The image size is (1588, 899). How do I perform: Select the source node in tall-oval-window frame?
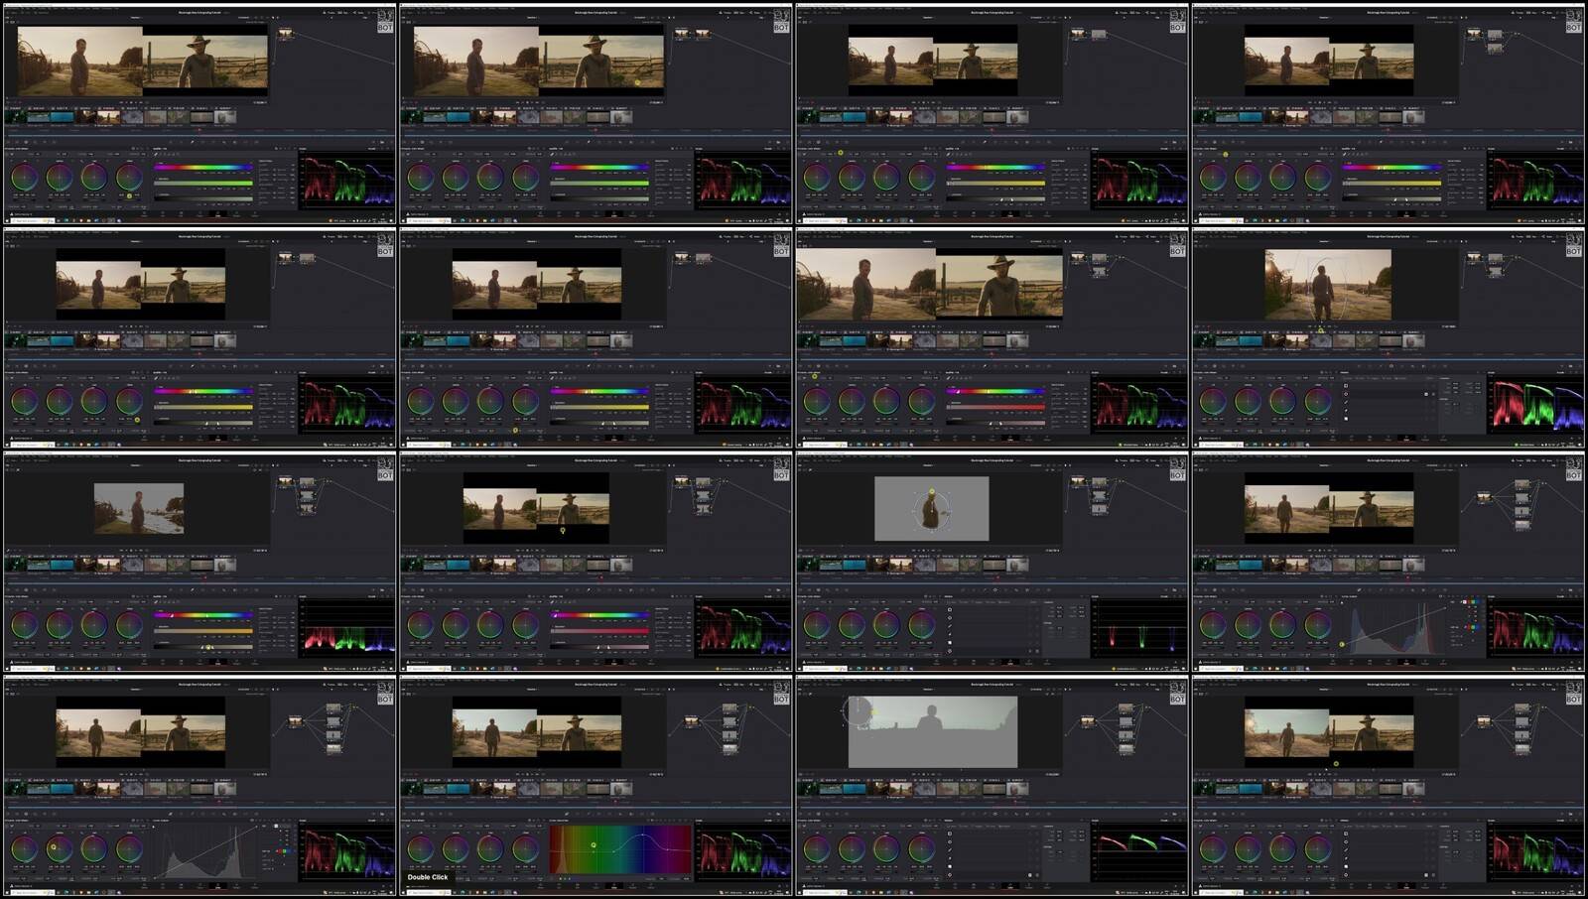coord(1475,259)
